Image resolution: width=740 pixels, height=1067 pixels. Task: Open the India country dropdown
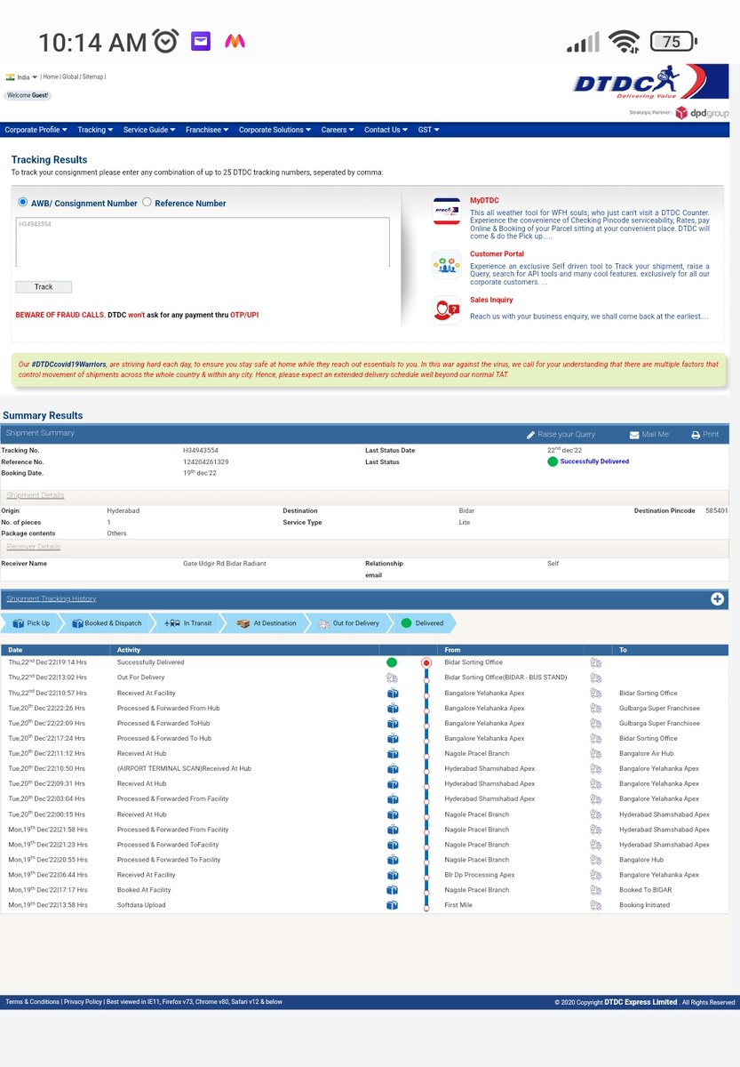(22, 77)
